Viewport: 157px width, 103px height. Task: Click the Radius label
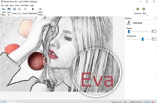(129, 28)
